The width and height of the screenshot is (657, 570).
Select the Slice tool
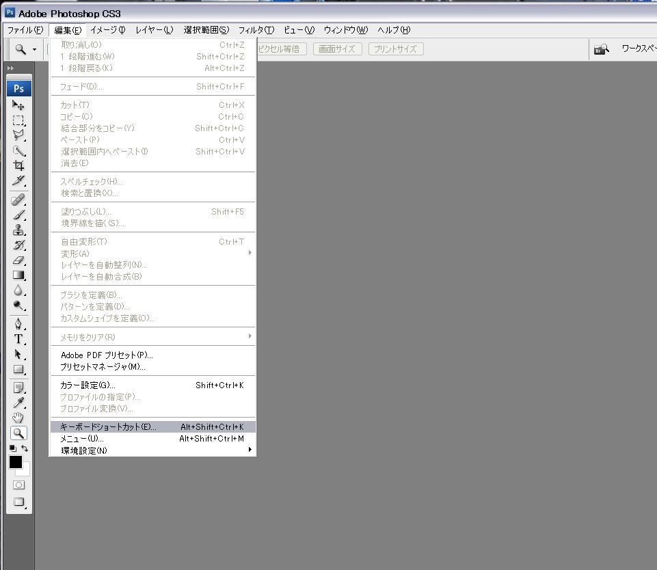[18, 180]
